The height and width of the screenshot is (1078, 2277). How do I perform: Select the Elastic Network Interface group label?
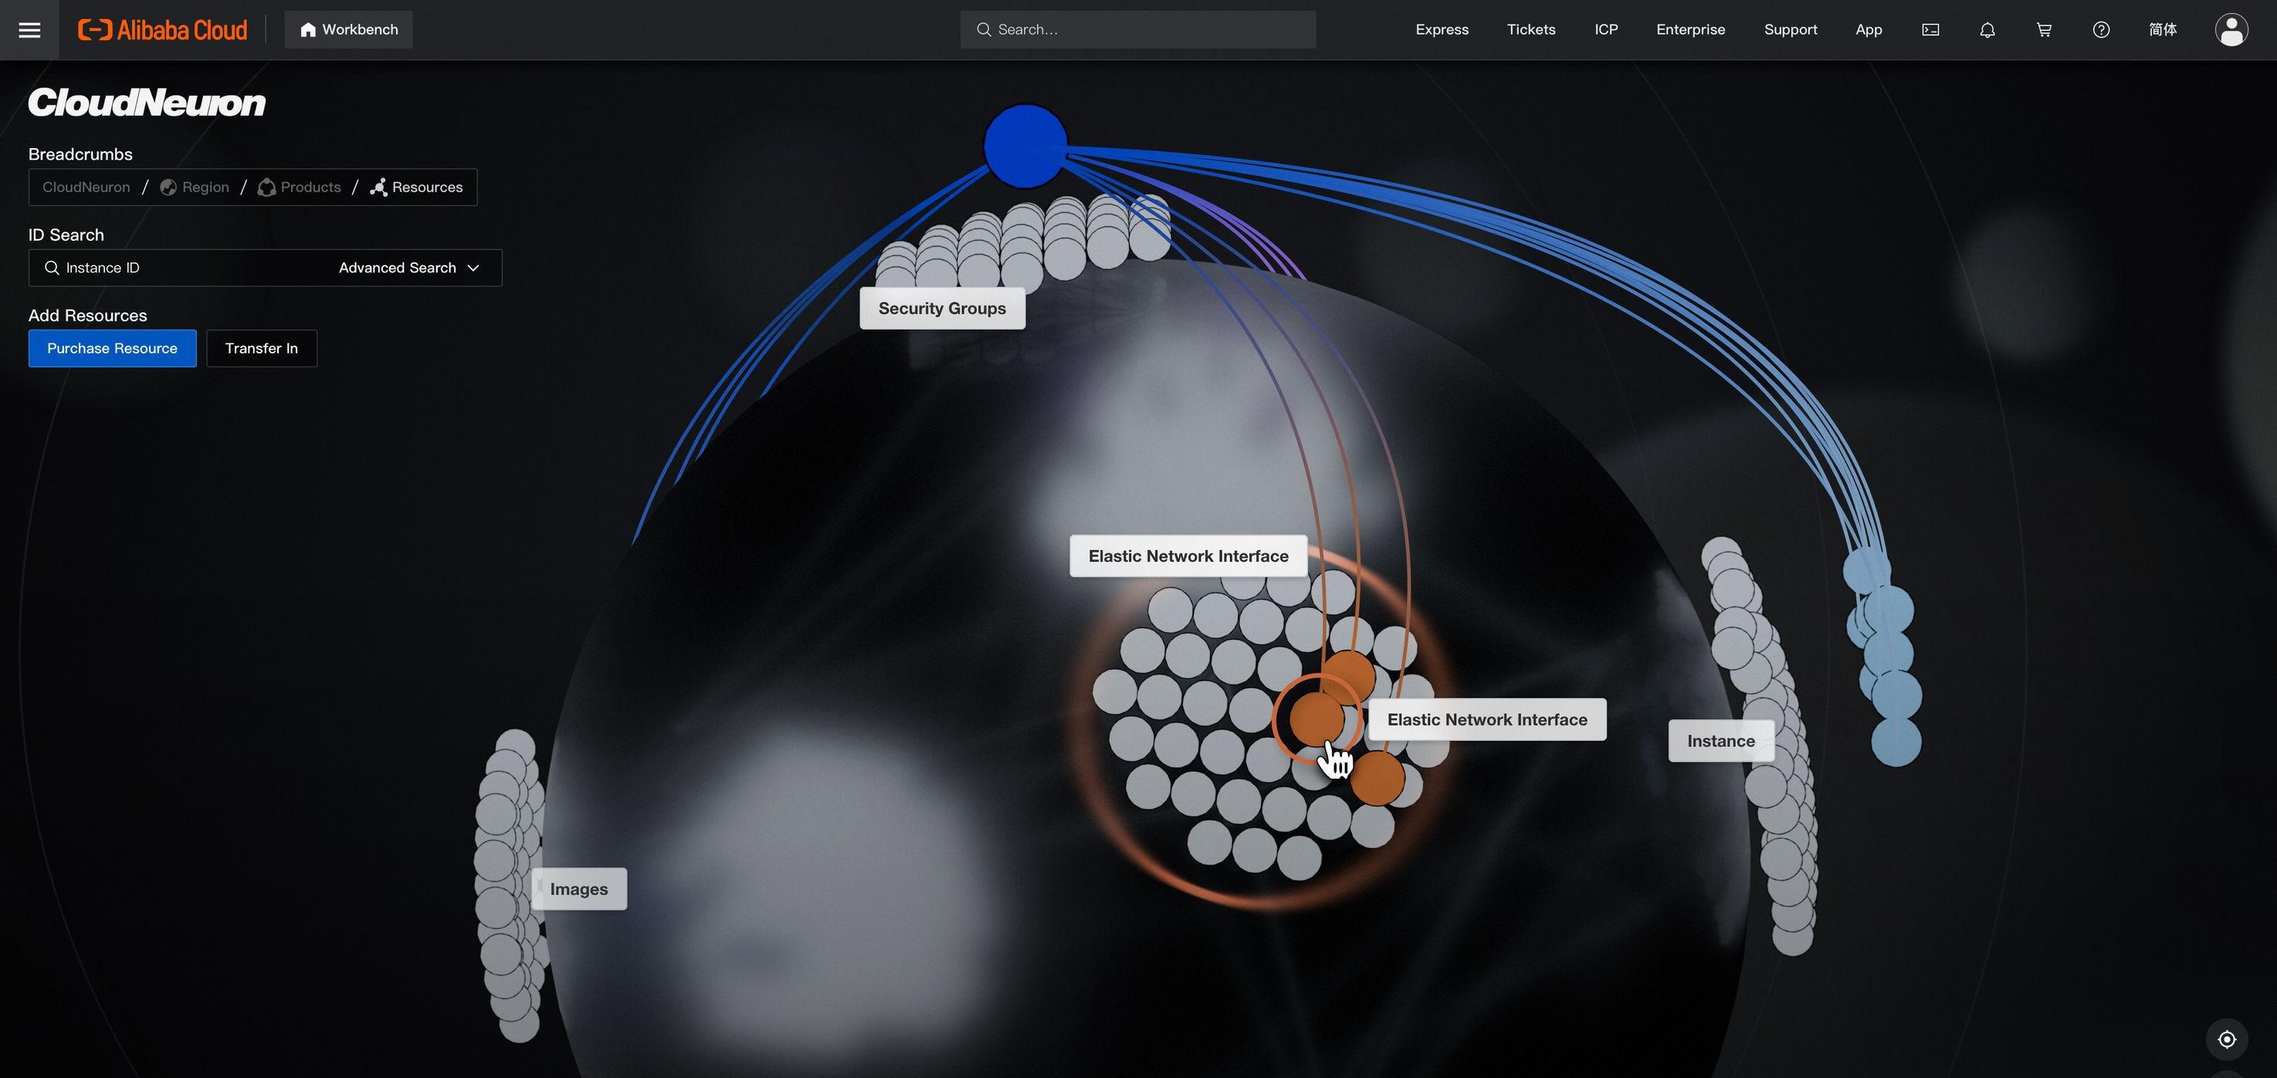point(1188,556)
